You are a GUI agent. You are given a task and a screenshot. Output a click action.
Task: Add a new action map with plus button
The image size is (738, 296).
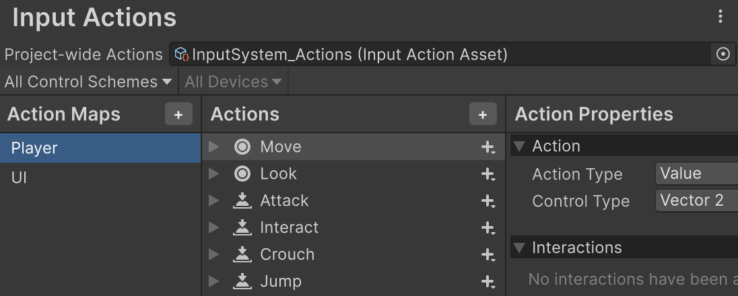click(178, 115)
